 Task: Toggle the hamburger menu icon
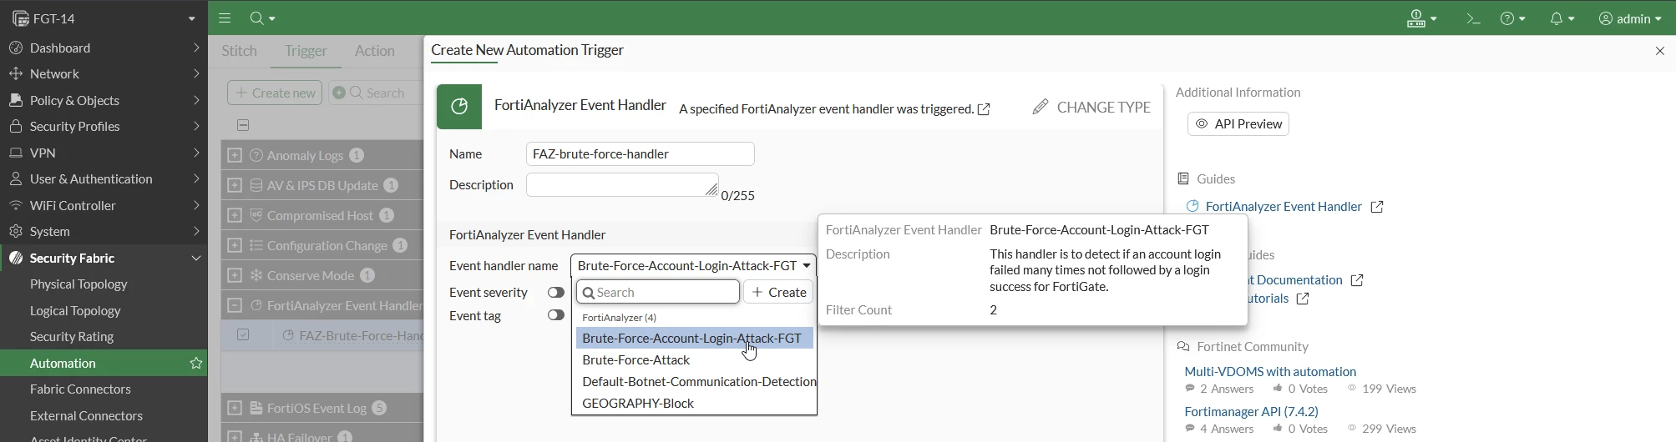point(225,18)
